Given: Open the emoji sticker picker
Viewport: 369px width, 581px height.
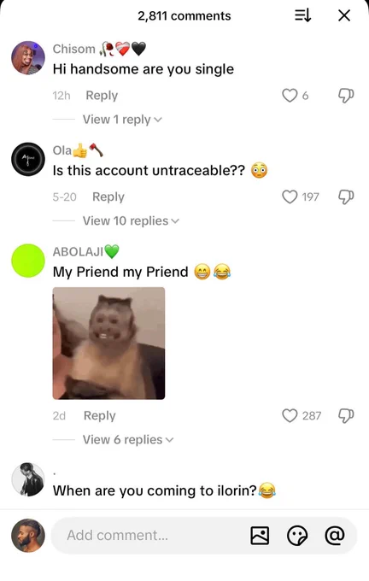Looking at the screenshot, I should 297,536.
